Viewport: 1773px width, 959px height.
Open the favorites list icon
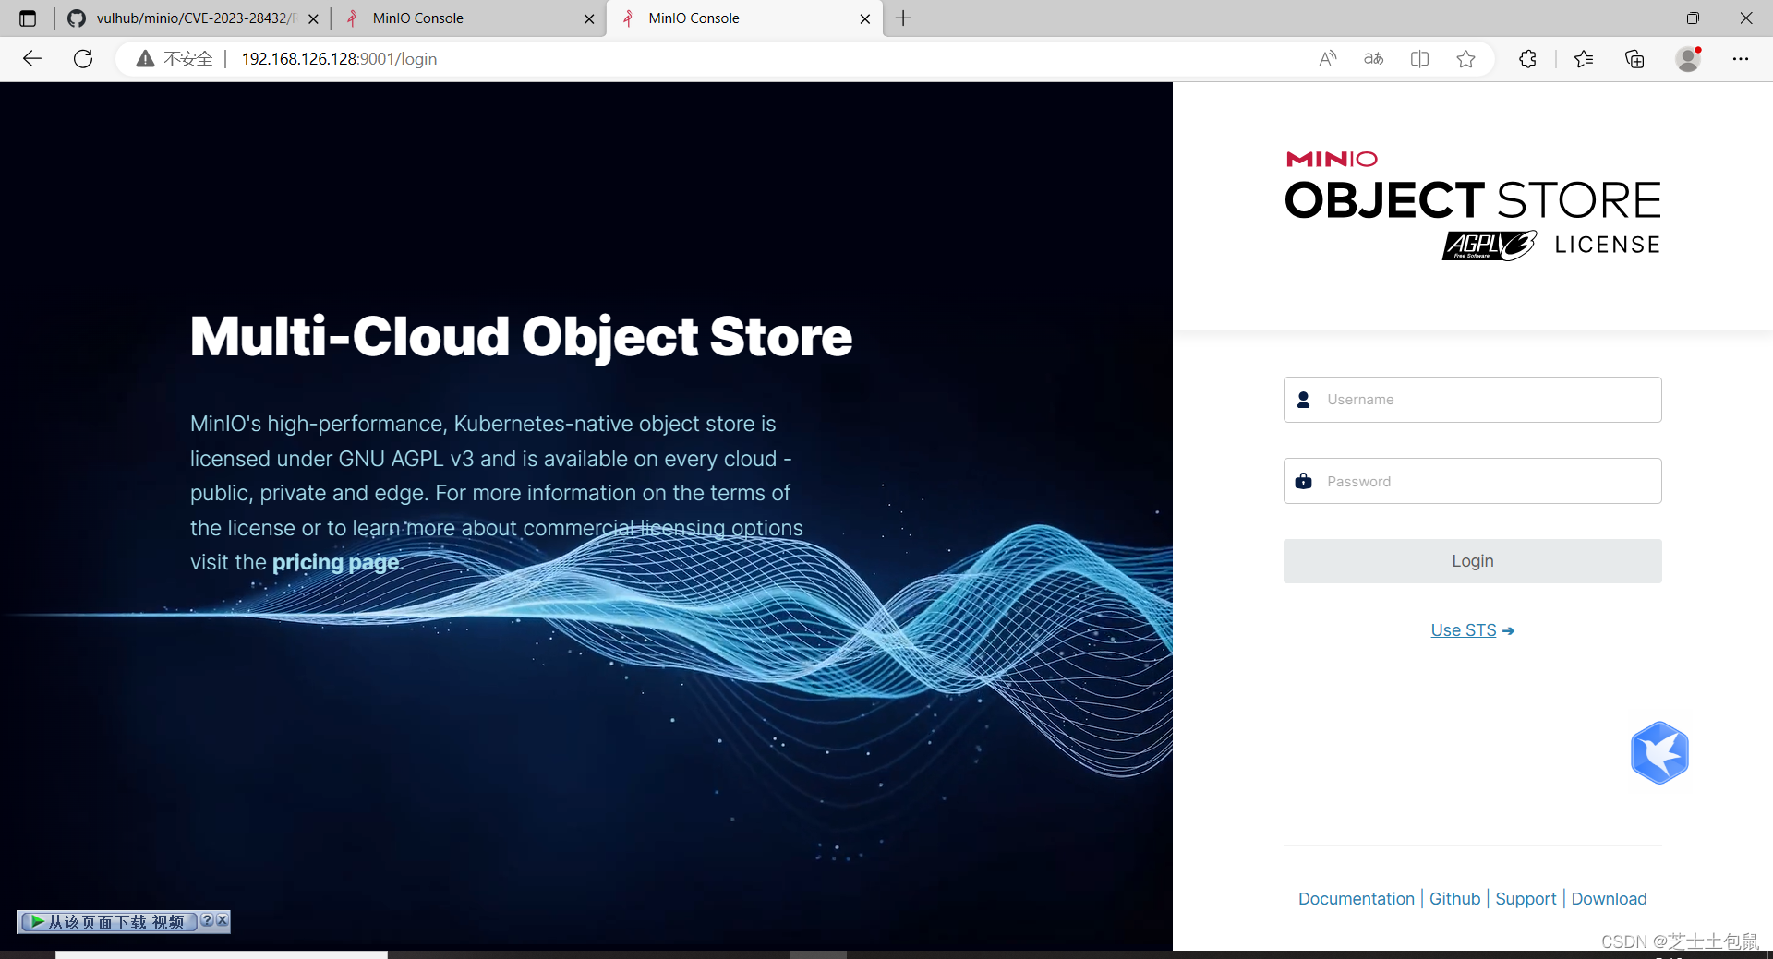1584,59
